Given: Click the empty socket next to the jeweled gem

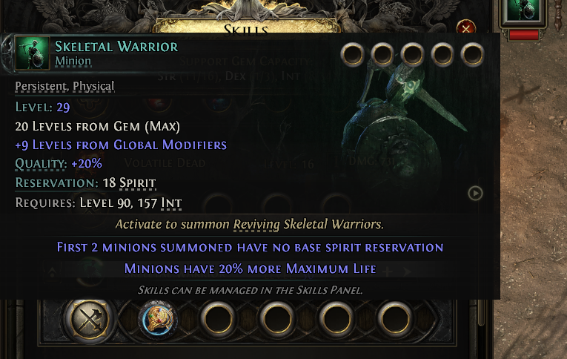Looking at the screenshot, I should point(218,319).
